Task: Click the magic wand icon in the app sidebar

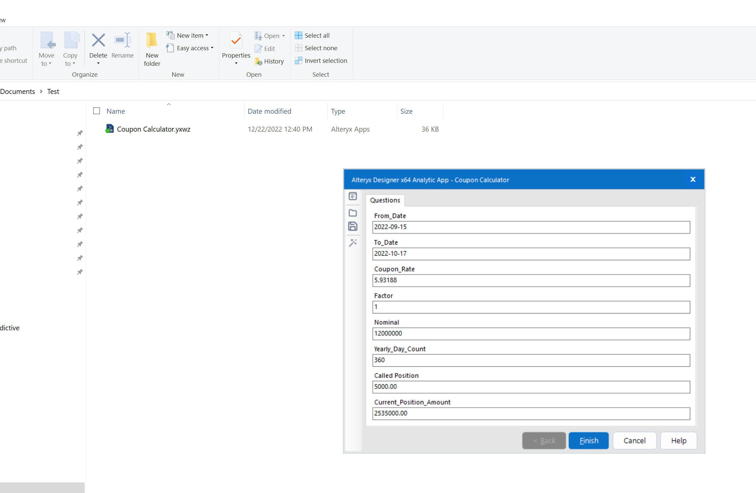Action: (353, 243)
